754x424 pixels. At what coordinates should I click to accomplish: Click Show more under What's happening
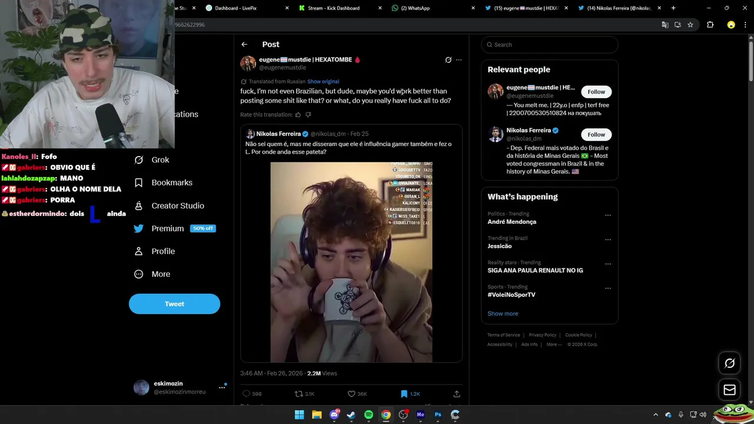[x=502, y=313]
